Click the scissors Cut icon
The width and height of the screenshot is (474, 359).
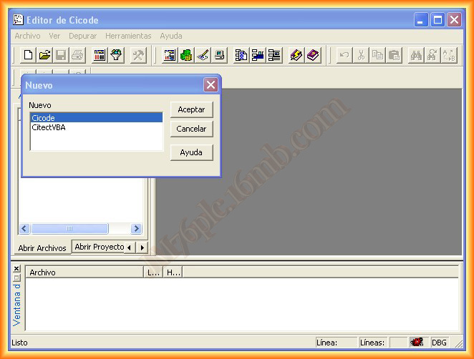(x=361, y=55)
